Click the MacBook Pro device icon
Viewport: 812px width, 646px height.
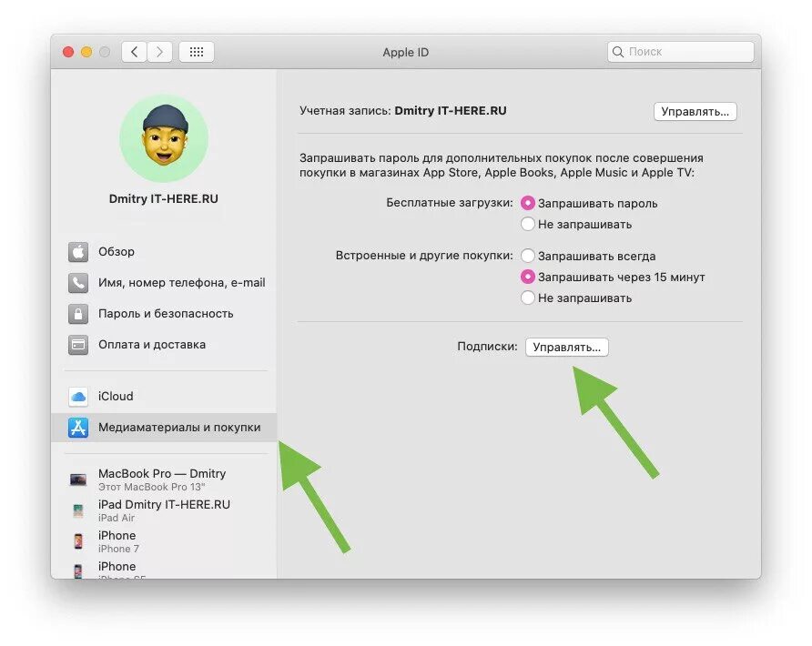pos(78,479)
